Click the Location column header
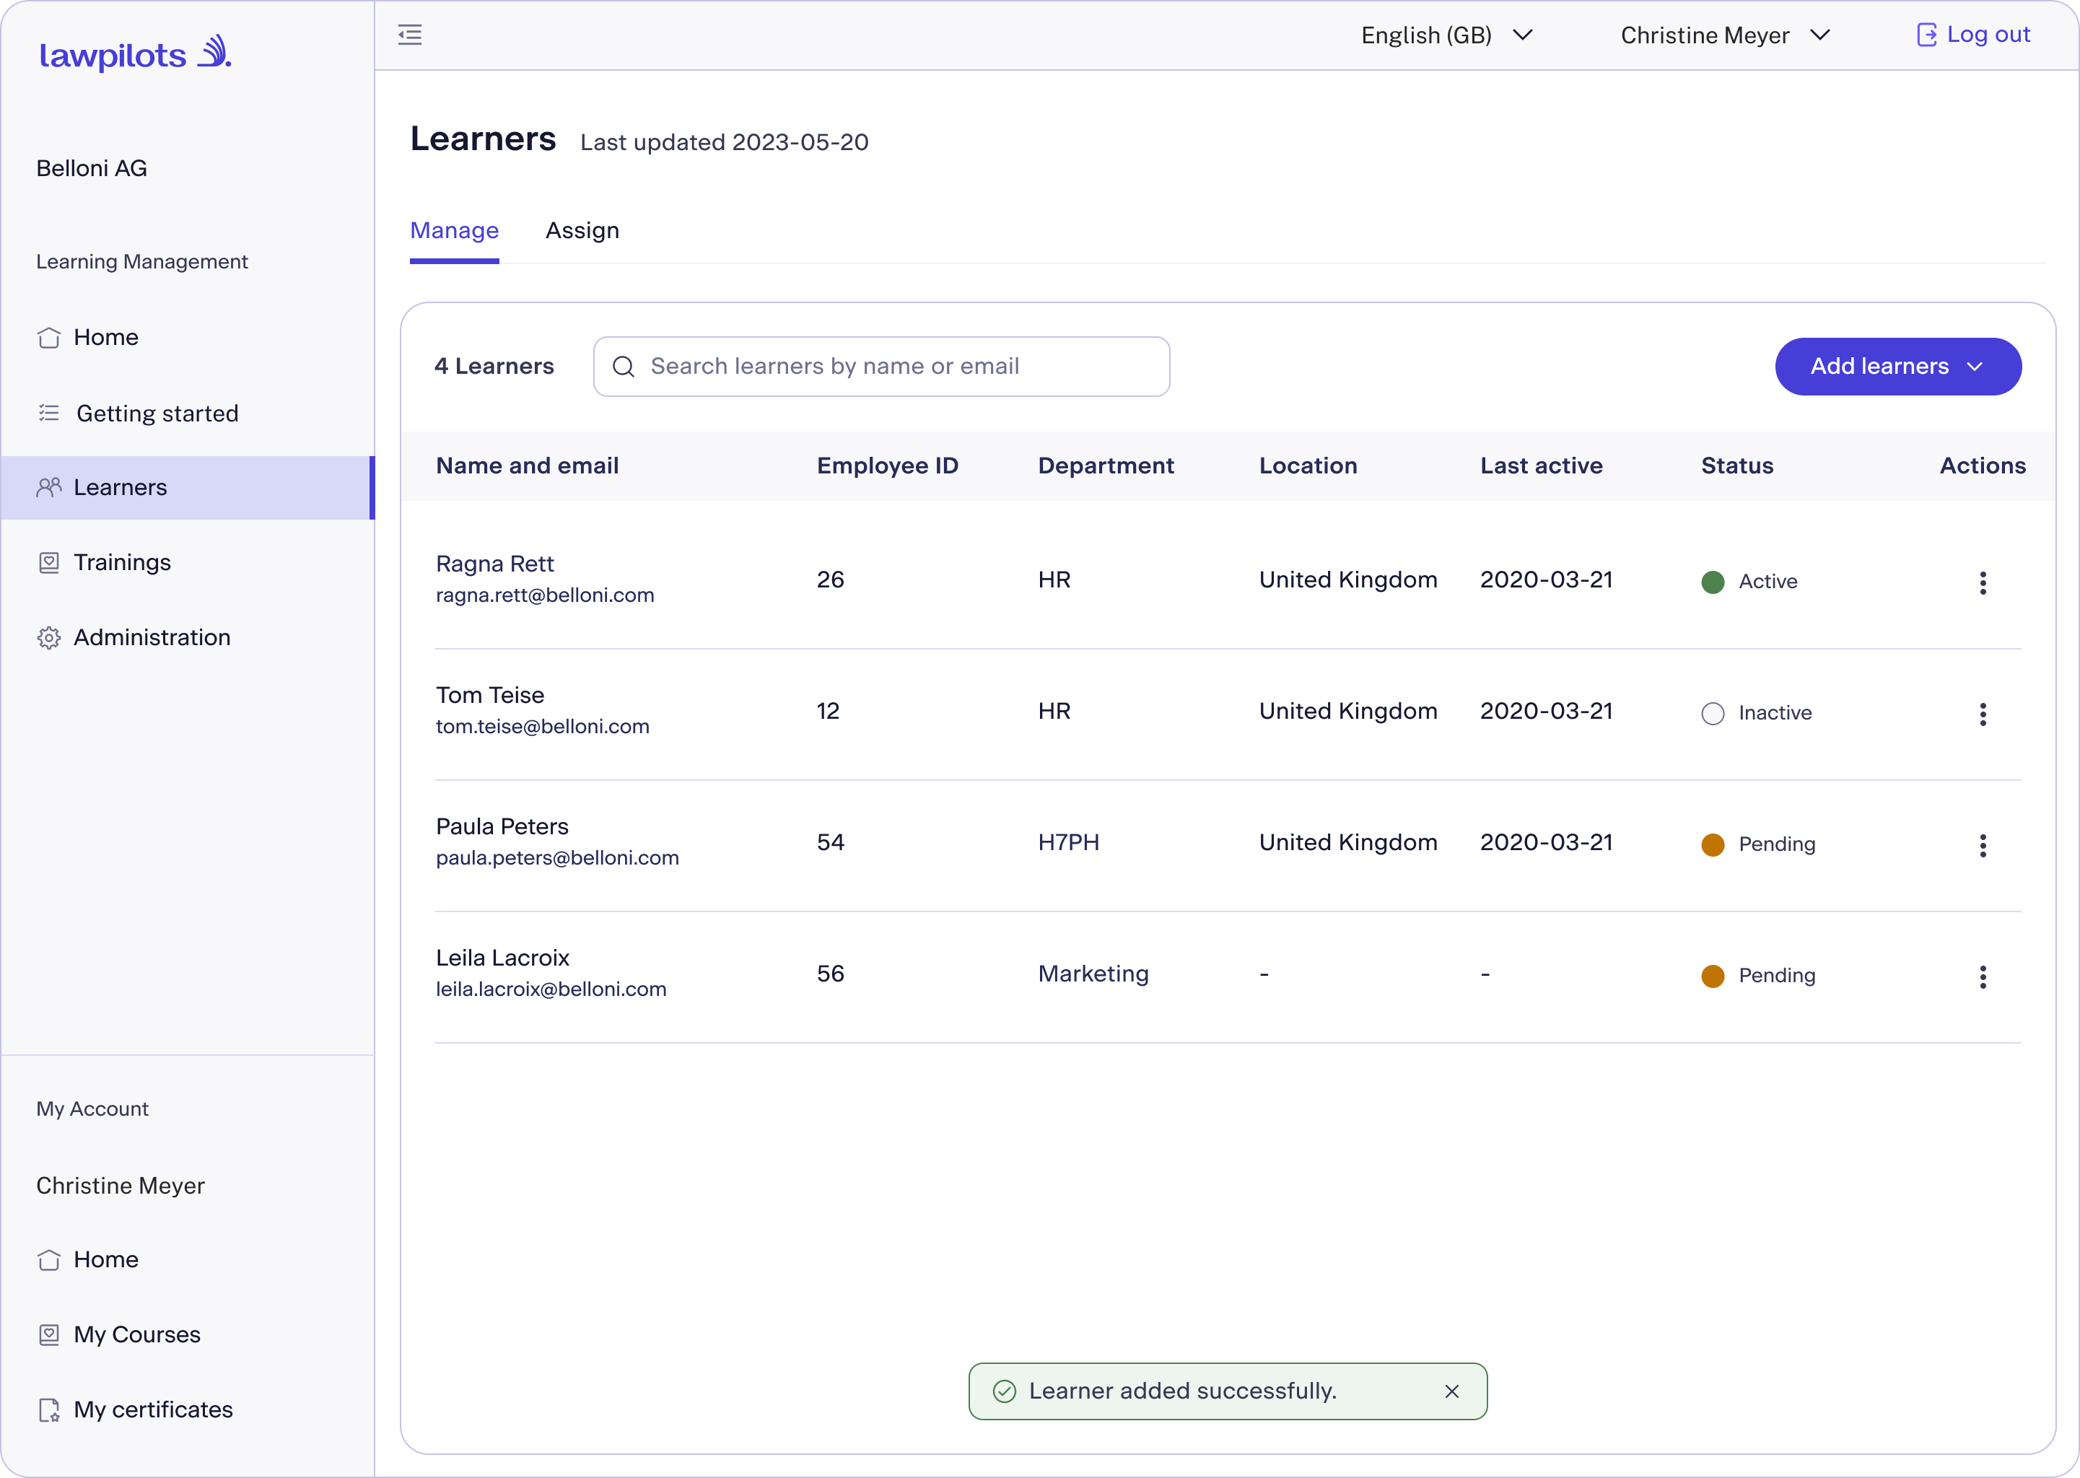This screenshot has width=2080, height=1478. [x=1308, y=466]
